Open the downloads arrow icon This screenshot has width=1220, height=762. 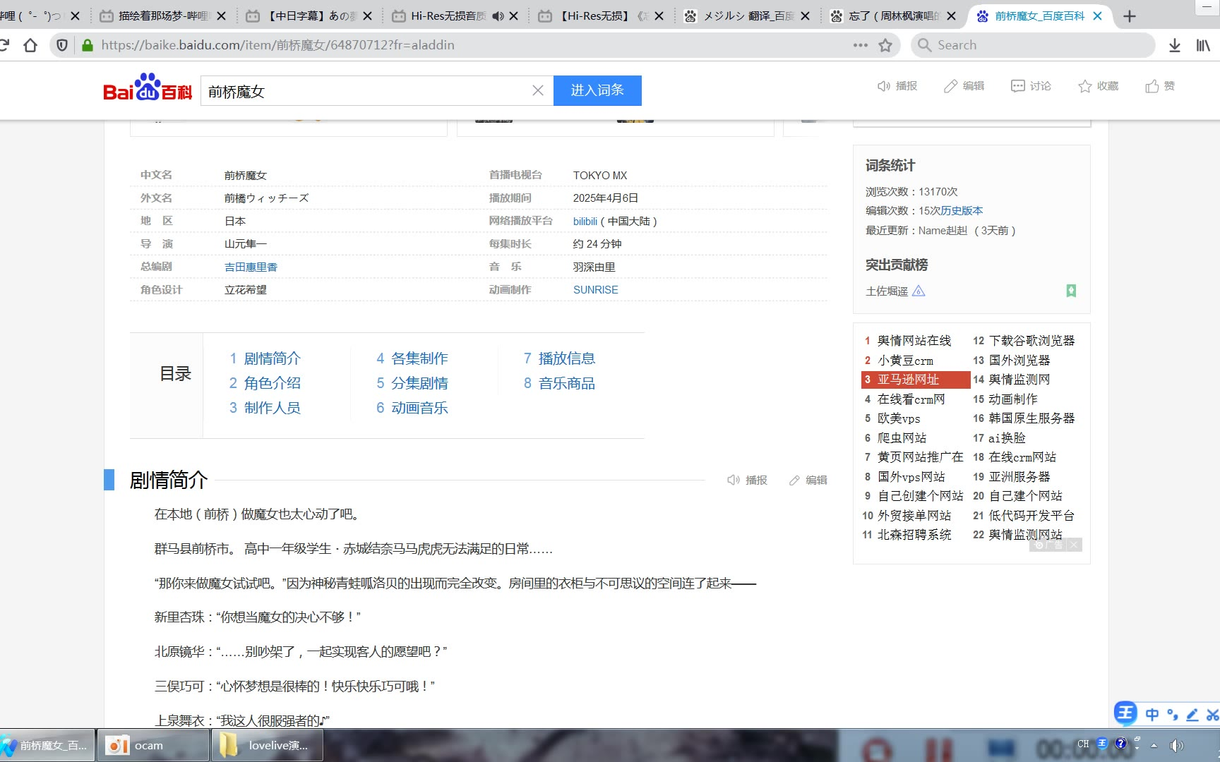(1175, 45)
